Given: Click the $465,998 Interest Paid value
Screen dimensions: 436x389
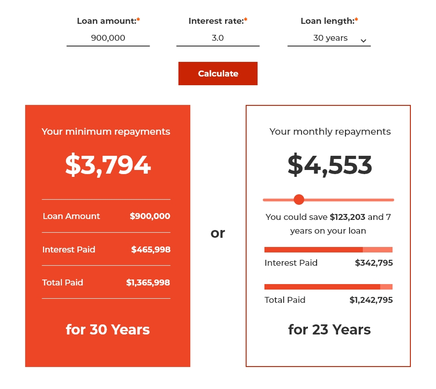Looking at the screenshot, I should (x=151, y=250).
